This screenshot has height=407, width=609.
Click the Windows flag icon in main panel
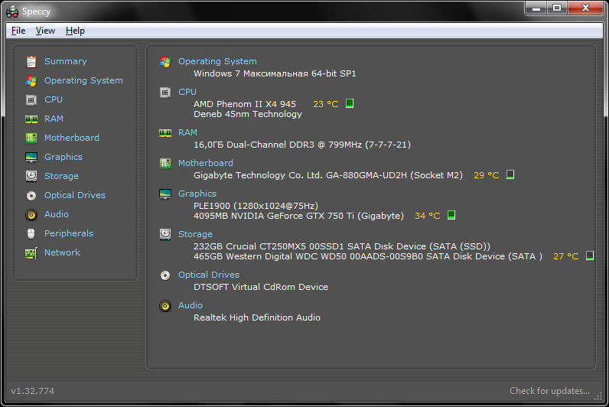pyautogui.click(x=165, y=61)
